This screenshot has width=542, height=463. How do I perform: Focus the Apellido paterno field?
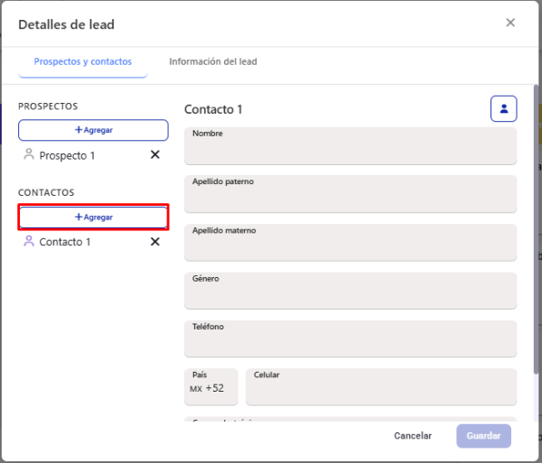click(350, 194)
